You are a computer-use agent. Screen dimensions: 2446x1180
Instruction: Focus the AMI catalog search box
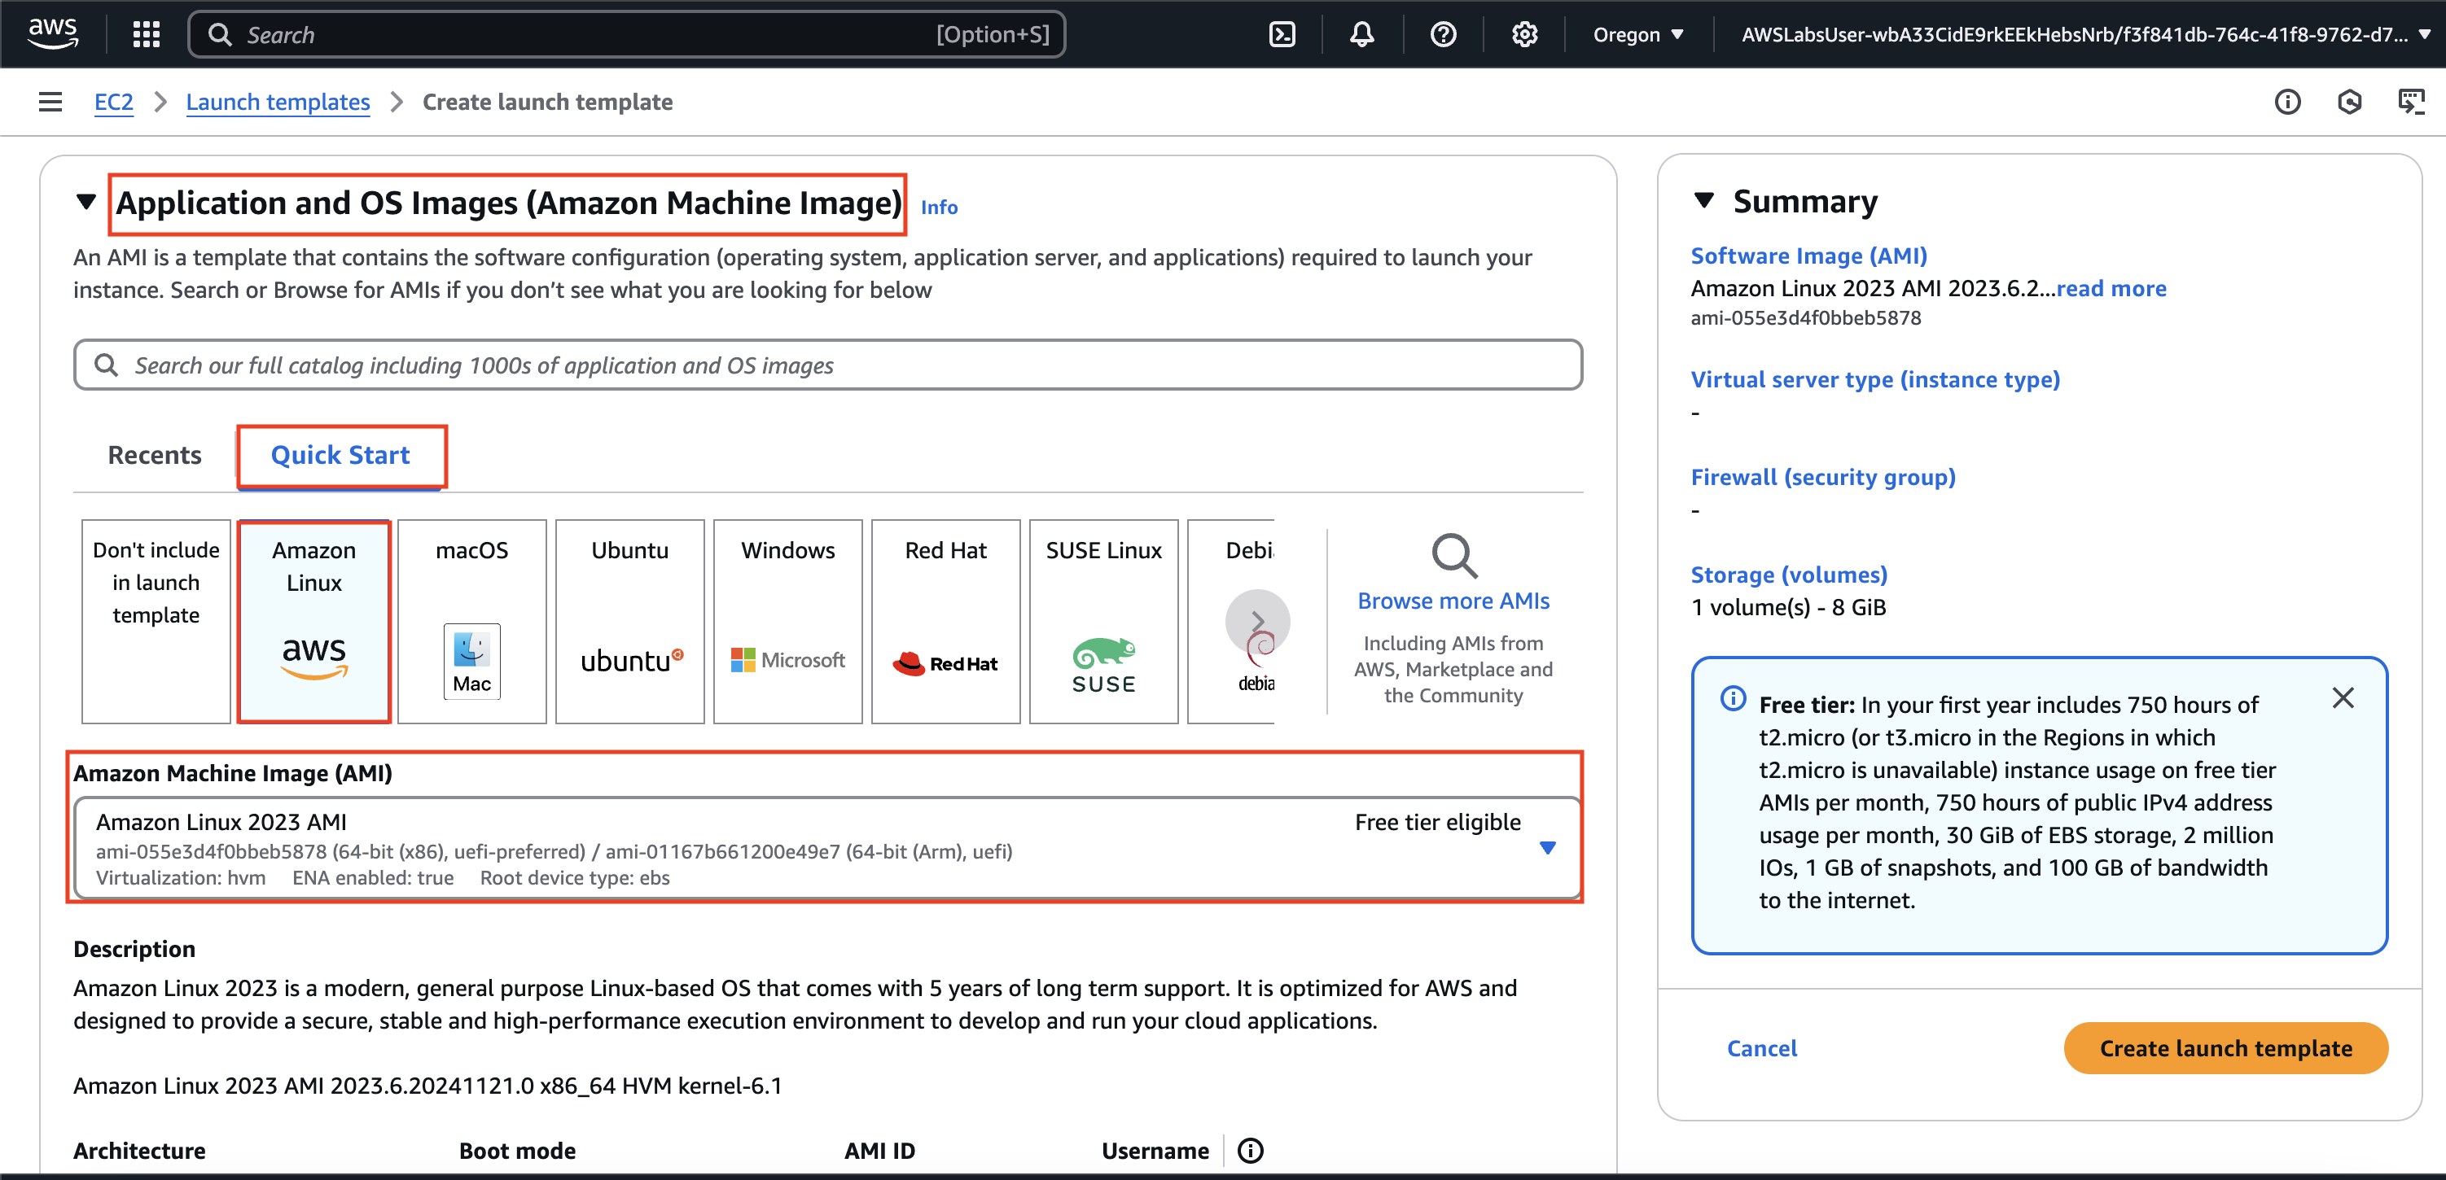click(828, 365)
